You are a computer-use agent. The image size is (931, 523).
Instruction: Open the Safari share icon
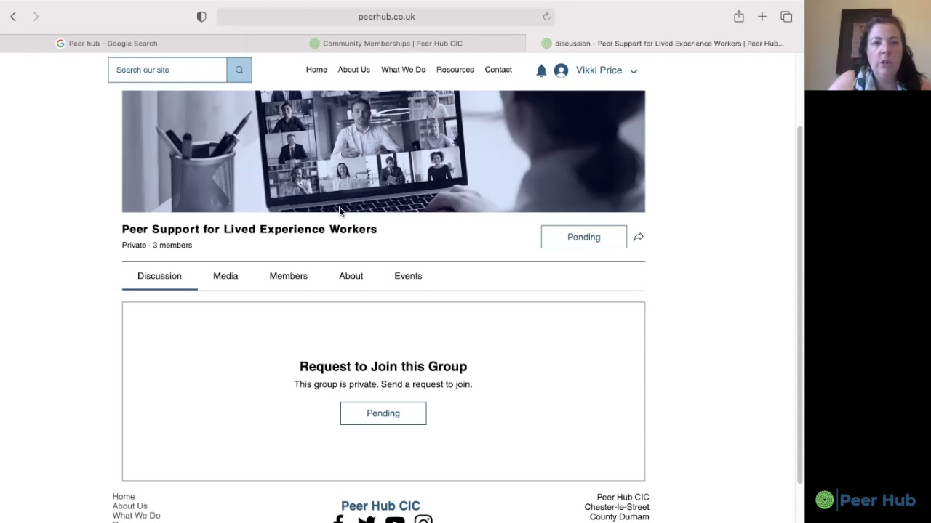(739, 16)
